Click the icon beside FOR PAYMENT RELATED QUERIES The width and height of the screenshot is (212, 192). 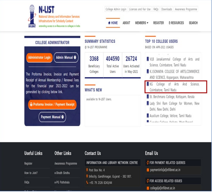pos(148,163)
